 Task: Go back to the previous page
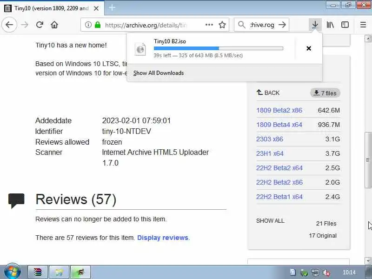(9, 25)
